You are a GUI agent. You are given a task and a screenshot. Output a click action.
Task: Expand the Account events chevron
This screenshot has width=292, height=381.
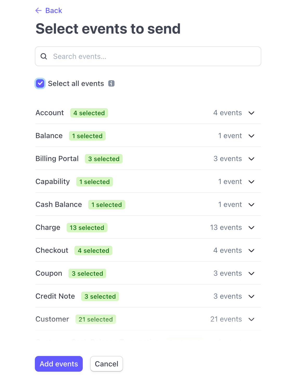[251, 113]
